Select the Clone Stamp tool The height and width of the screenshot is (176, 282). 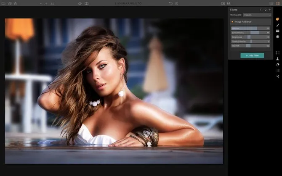(278, 59)
